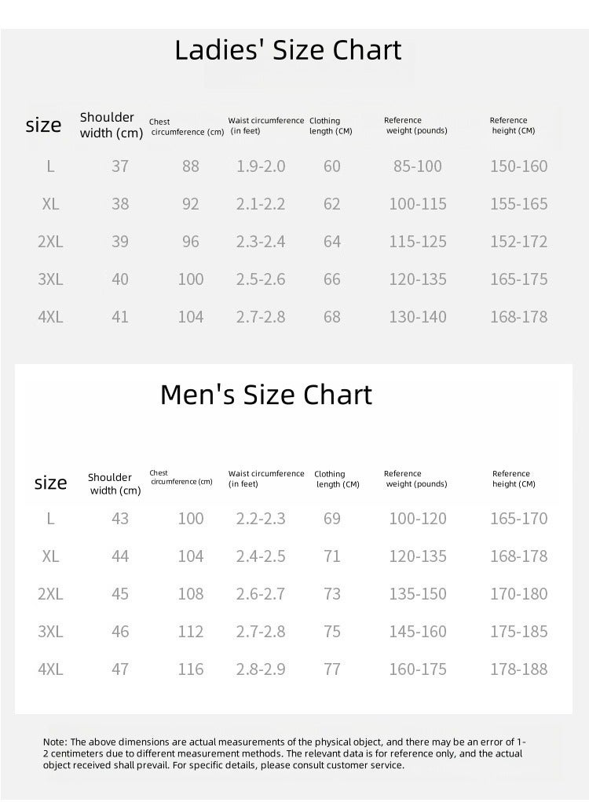Click ladies' Waist circumference (in feet) header
Screen dimensions: 589x802
click(x=266, y=126)
